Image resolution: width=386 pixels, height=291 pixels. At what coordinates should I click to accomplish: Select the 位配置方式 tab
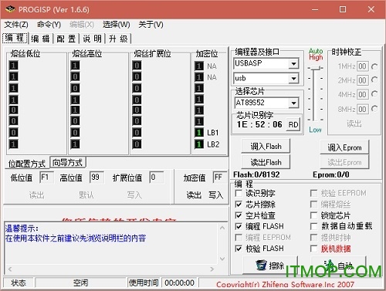[x=27, y=164]
